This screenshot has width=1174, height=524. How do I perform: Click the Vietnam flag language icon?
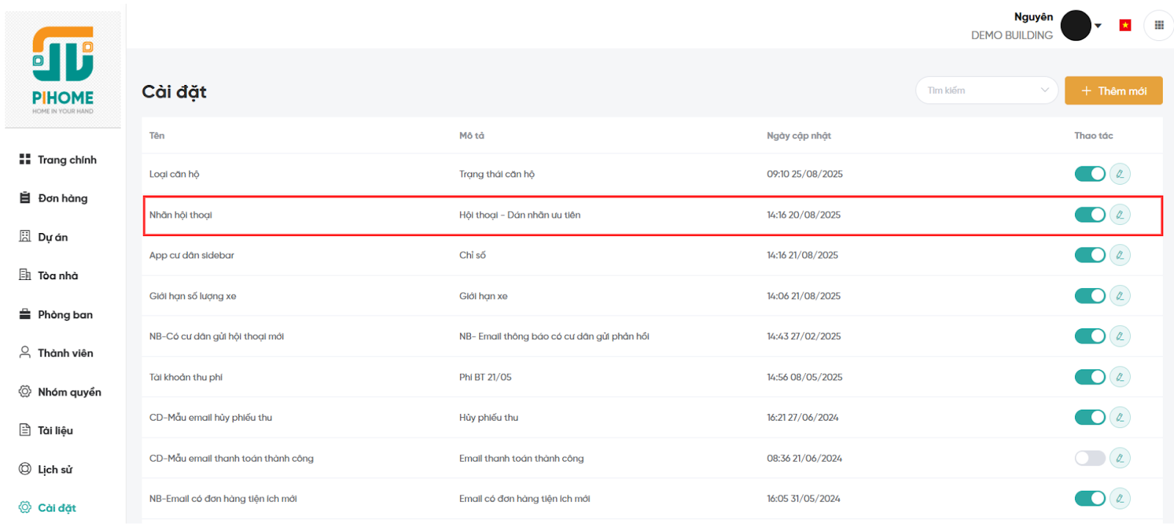click(x=1125, y=26)
